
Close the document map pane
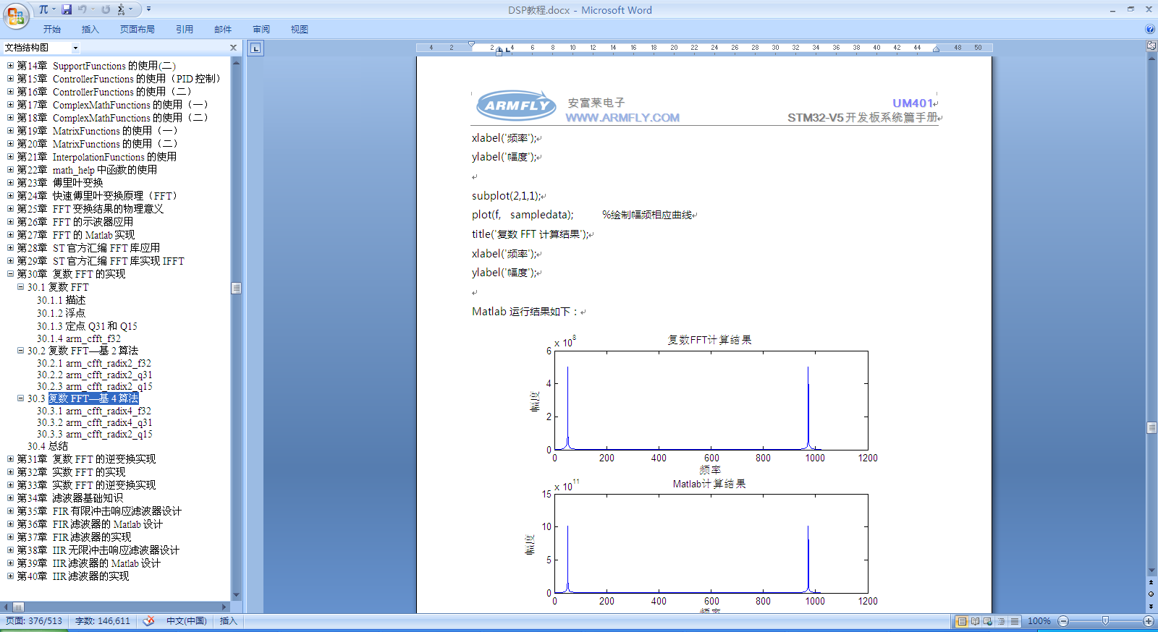click(233, 47)
